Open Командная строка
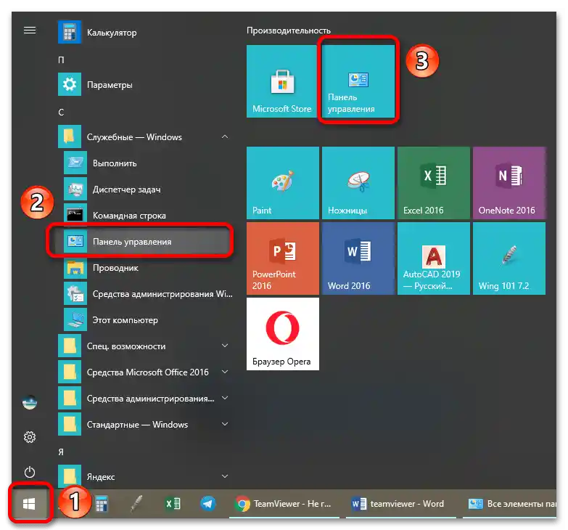Screen dimensions: 568x530 145,216
